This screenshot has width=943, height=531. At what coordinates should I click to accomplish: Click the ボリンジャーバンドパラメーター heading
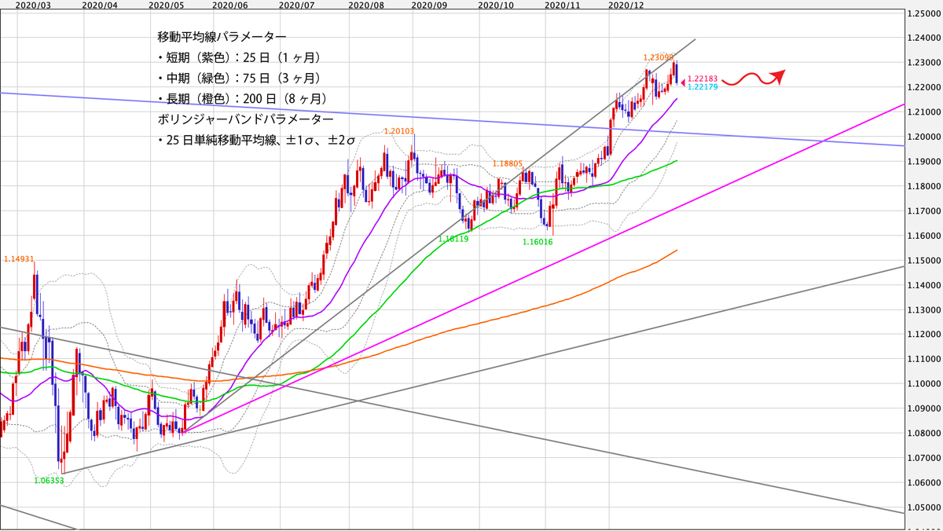coord(245,119)
